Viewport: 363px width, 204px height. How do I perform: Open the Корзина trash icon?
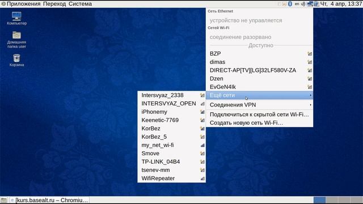[x=16, y=61]
